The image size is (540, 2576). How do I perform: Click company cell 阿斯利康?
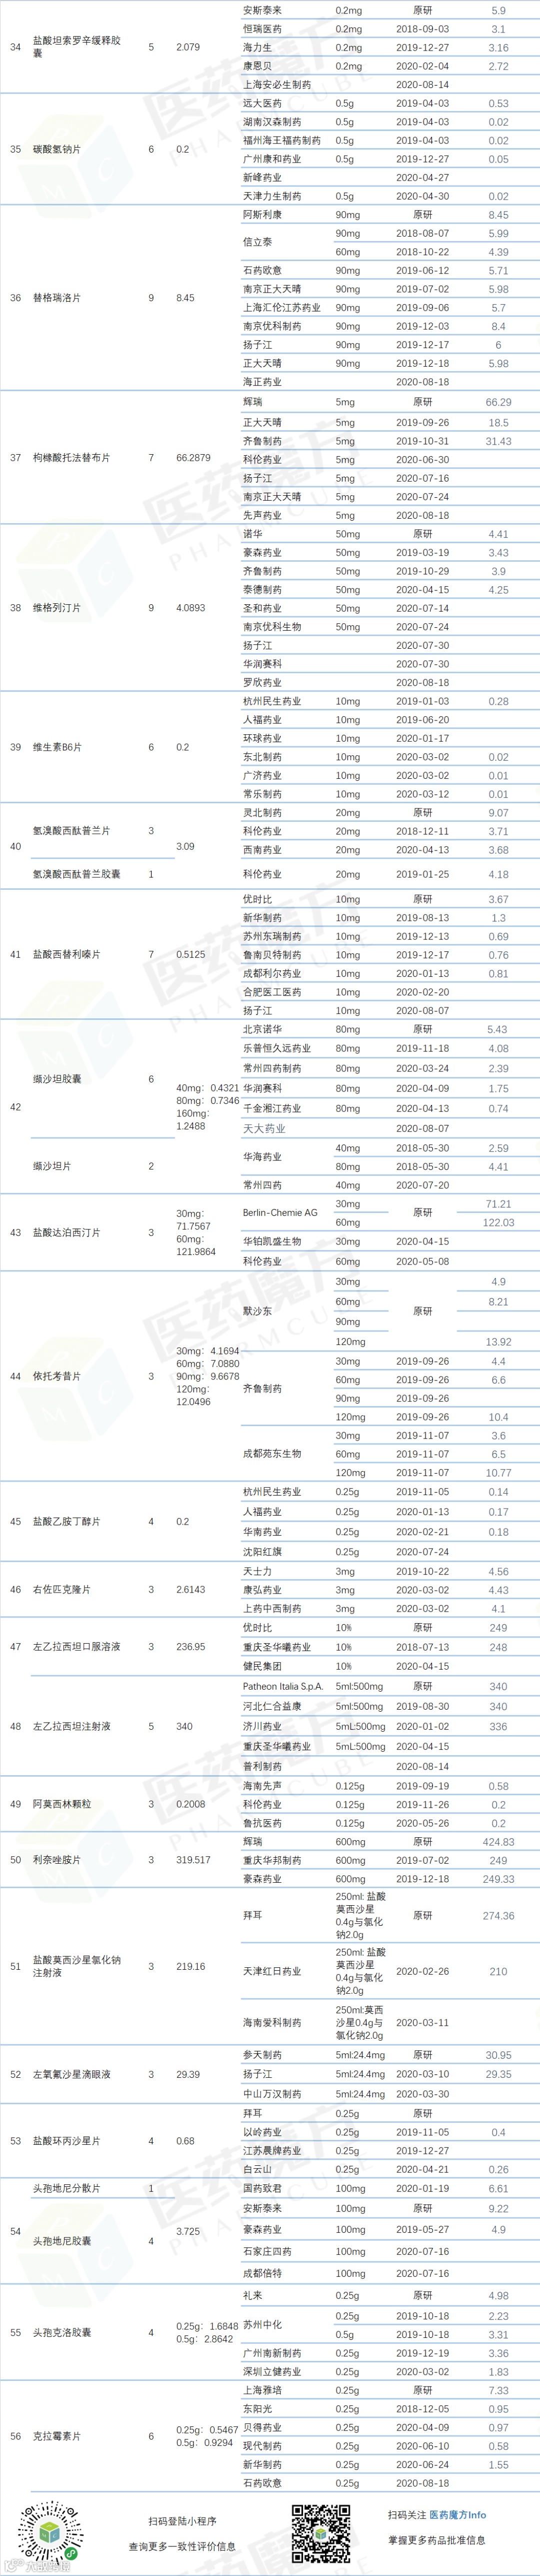pos(262,215)
